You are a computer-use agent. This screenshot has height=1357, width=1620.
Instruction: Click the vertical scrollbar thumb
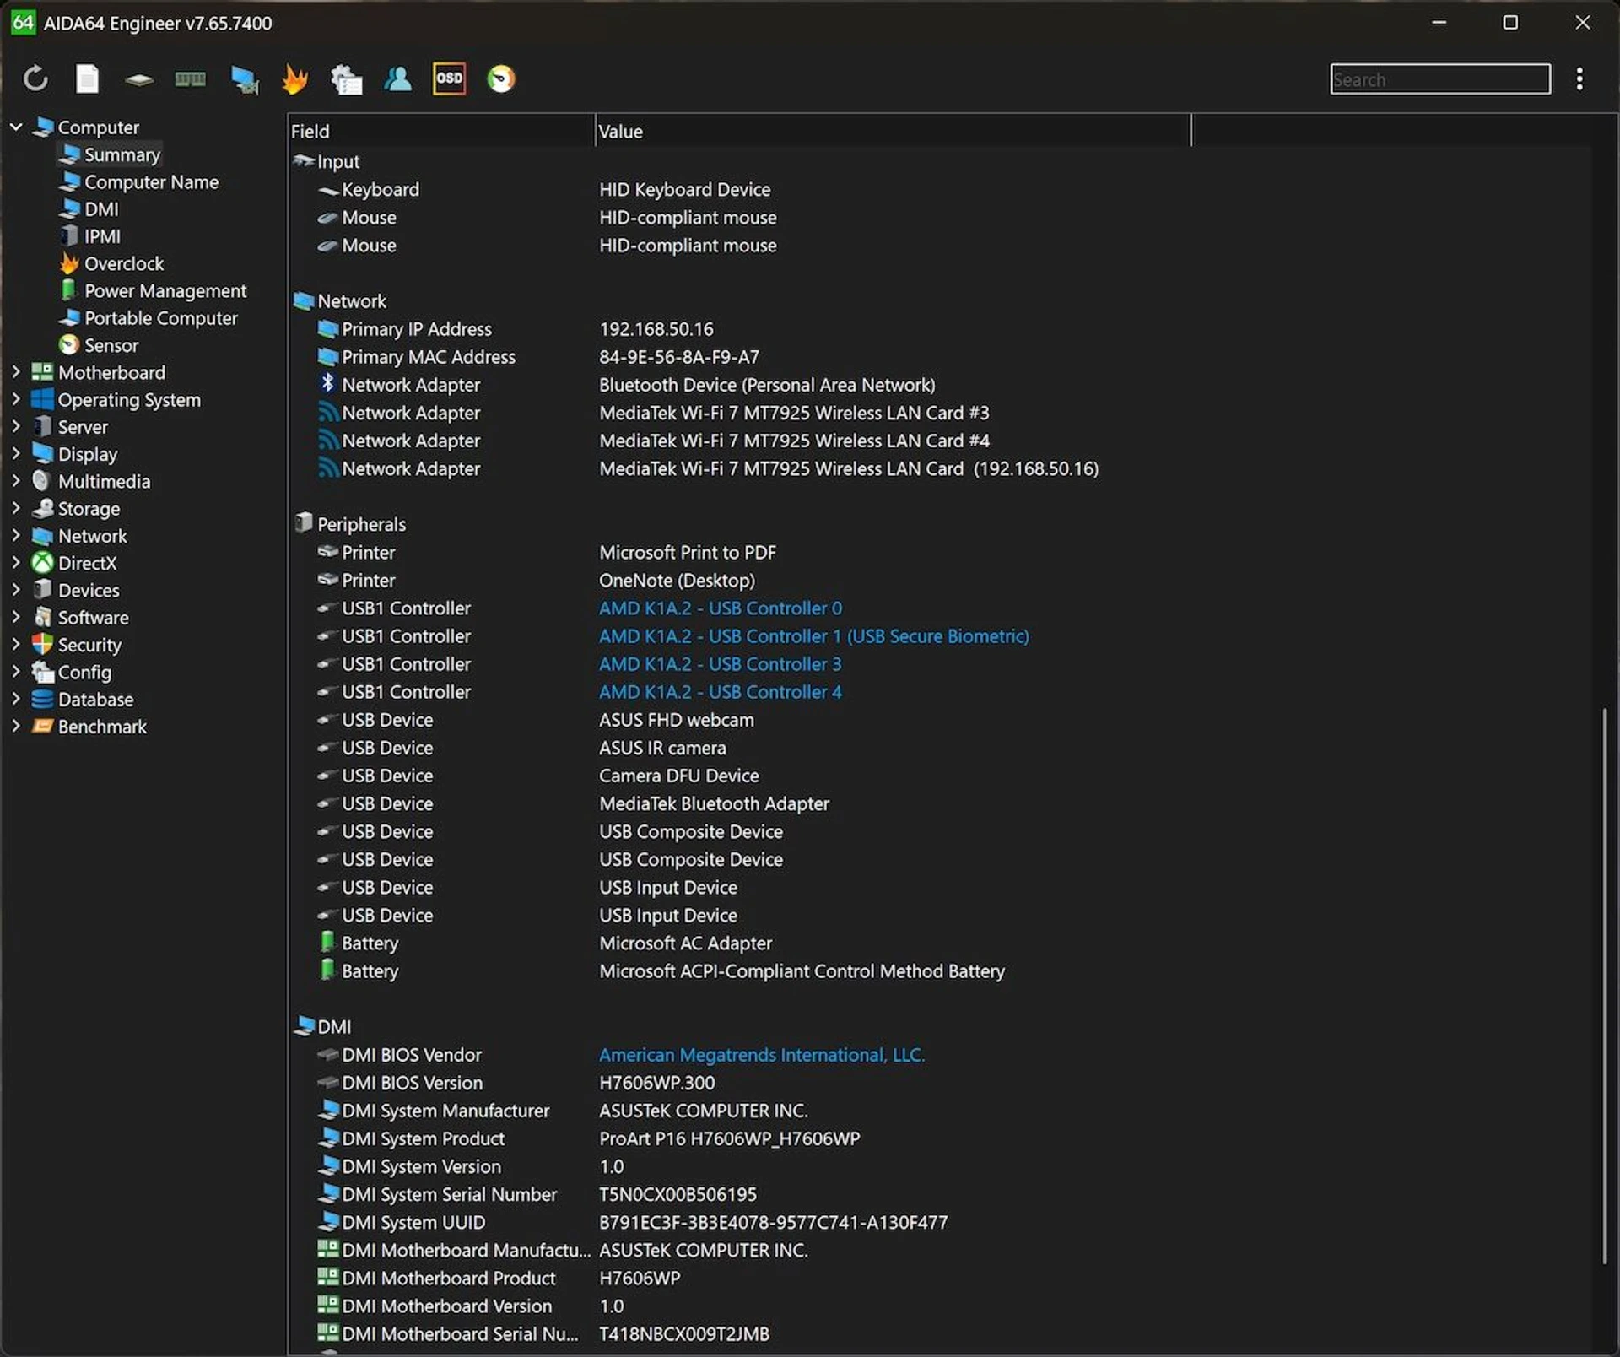point(1605,986)
